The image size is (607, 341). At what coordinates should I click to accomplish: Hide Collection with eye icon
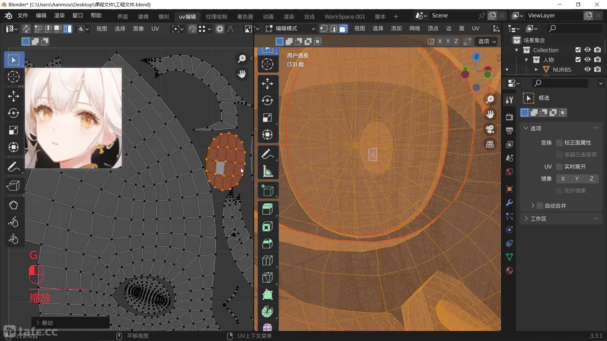[x=587, y=50]
